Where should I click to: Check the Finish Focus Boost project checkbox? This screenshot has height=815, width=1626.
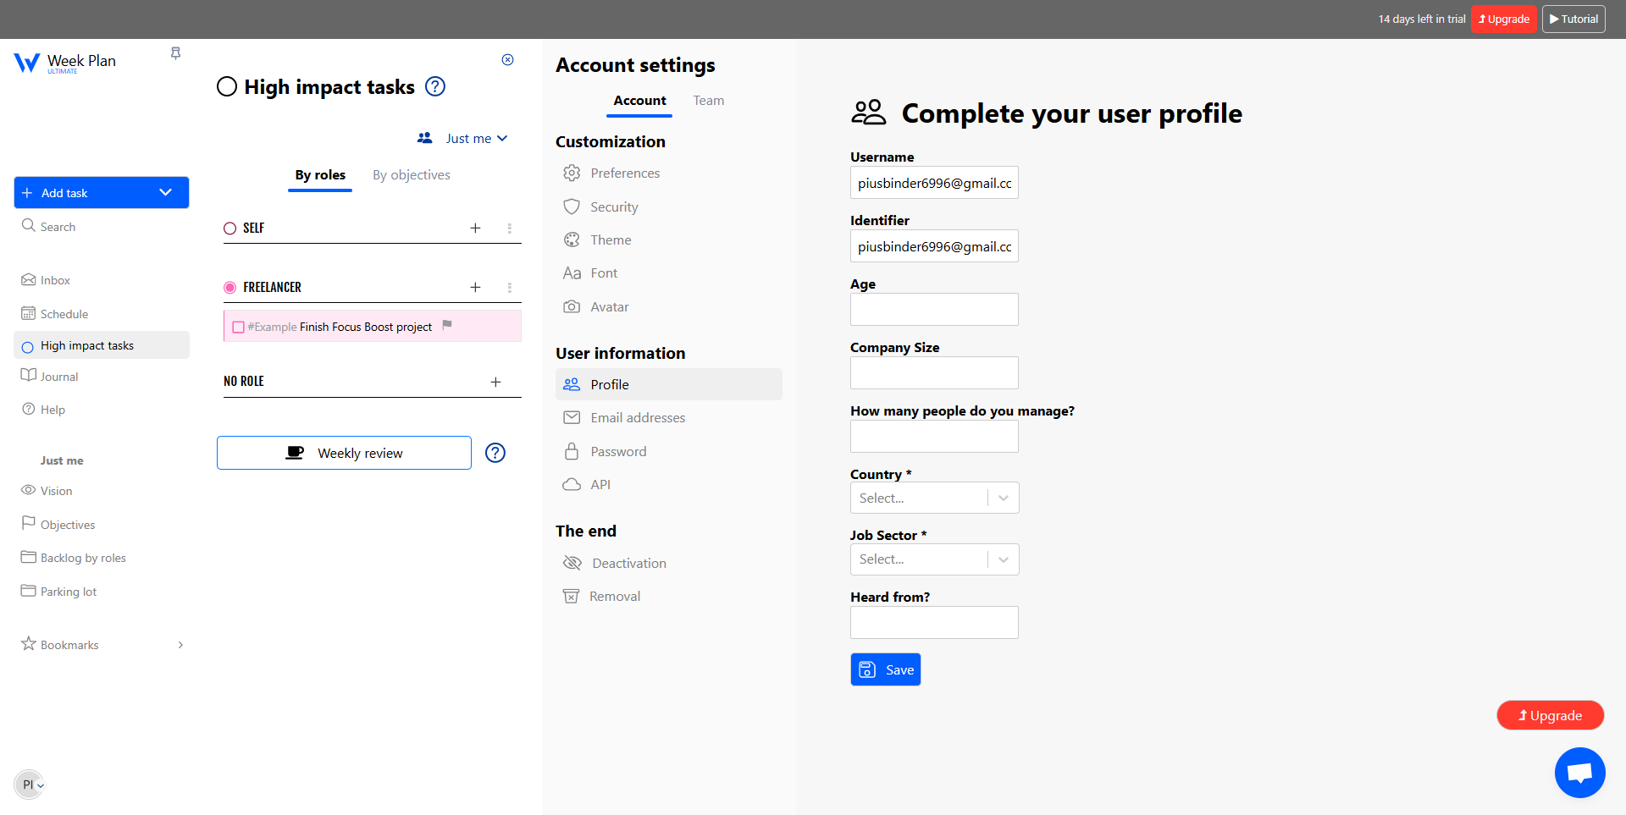[x=239, y=328]
